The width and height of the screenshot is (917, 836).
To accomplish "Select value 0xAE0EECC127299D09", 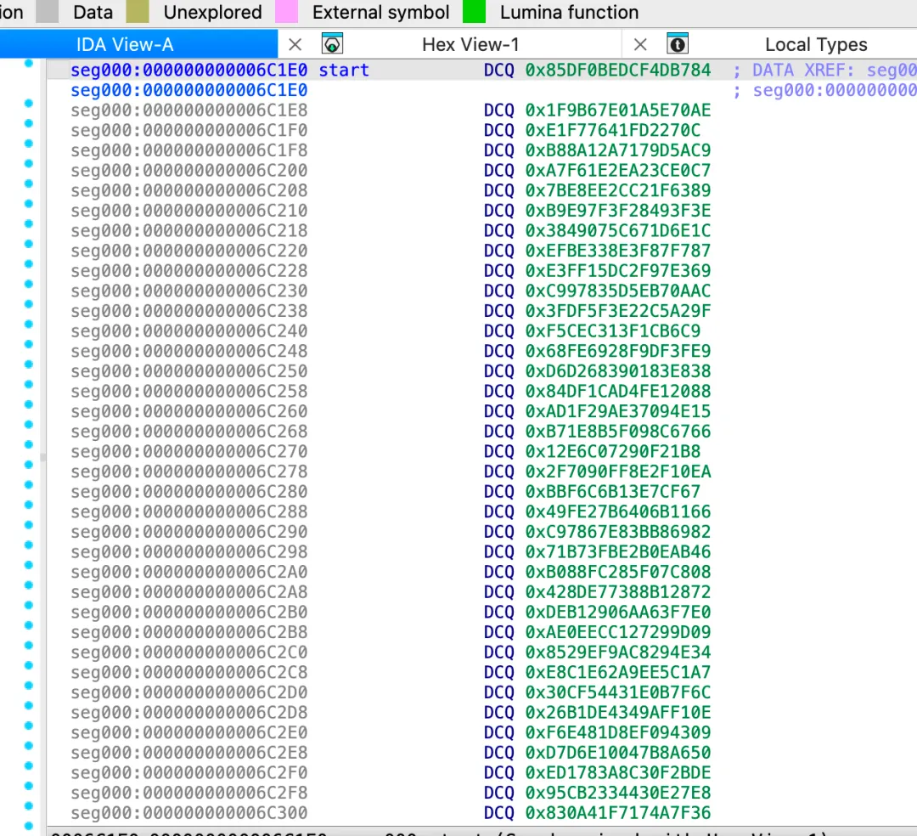I will [617, 632].
